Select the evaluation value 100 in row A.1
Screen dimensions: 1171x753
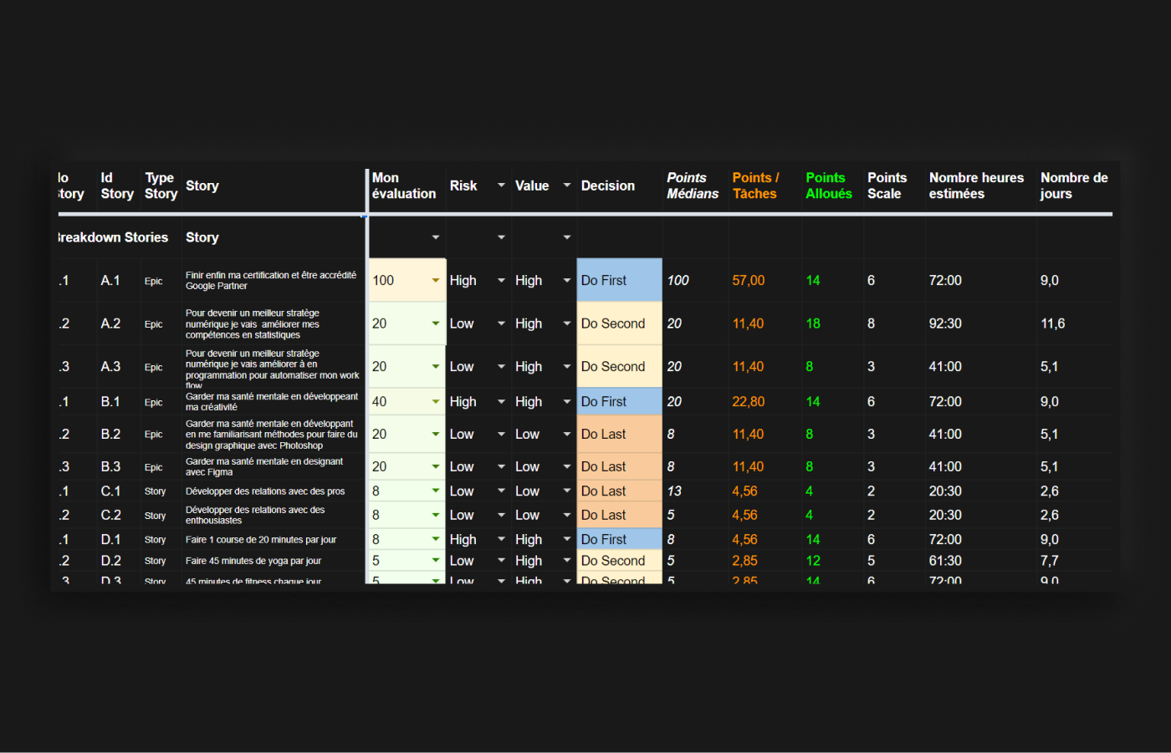[x=383, y=281]
